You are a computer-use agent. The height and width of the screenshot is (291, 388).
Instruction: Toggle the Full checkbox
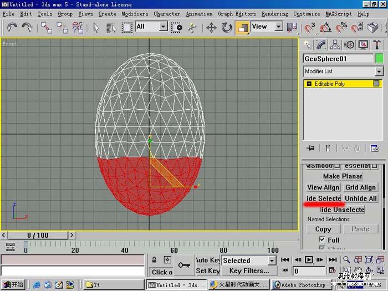[x=322, y=239]
